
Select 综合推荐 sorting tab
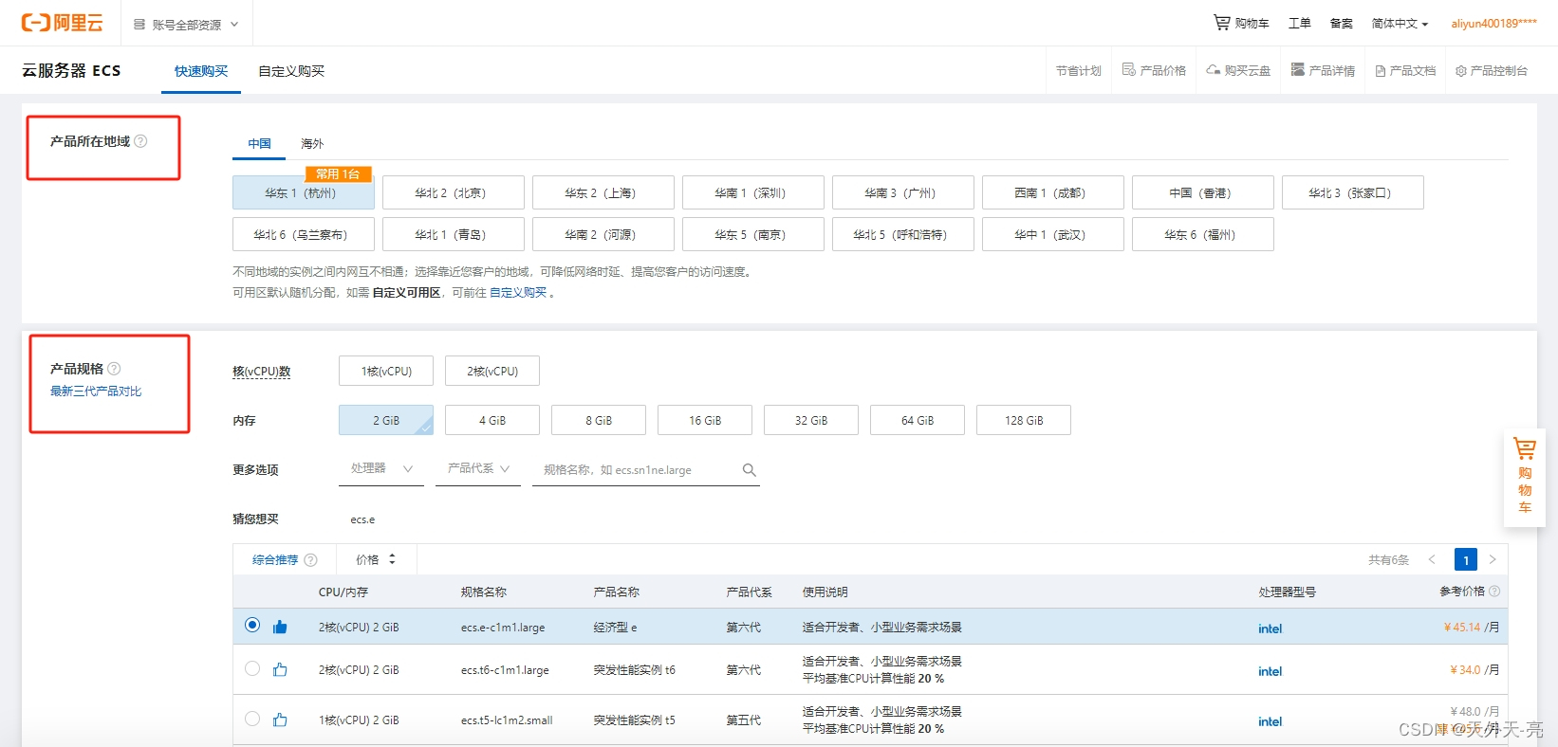click(275, 560)
